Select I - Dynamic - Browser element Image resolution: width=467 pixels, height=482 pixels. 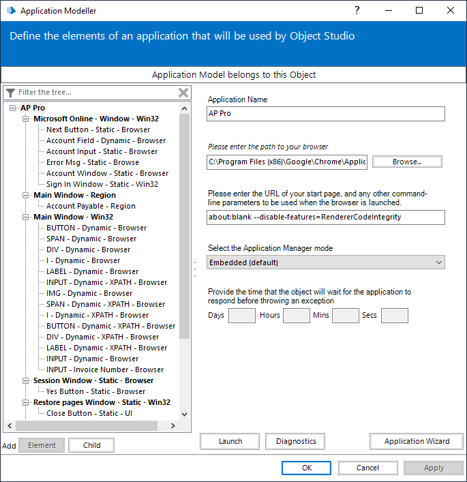click(83, 260)
